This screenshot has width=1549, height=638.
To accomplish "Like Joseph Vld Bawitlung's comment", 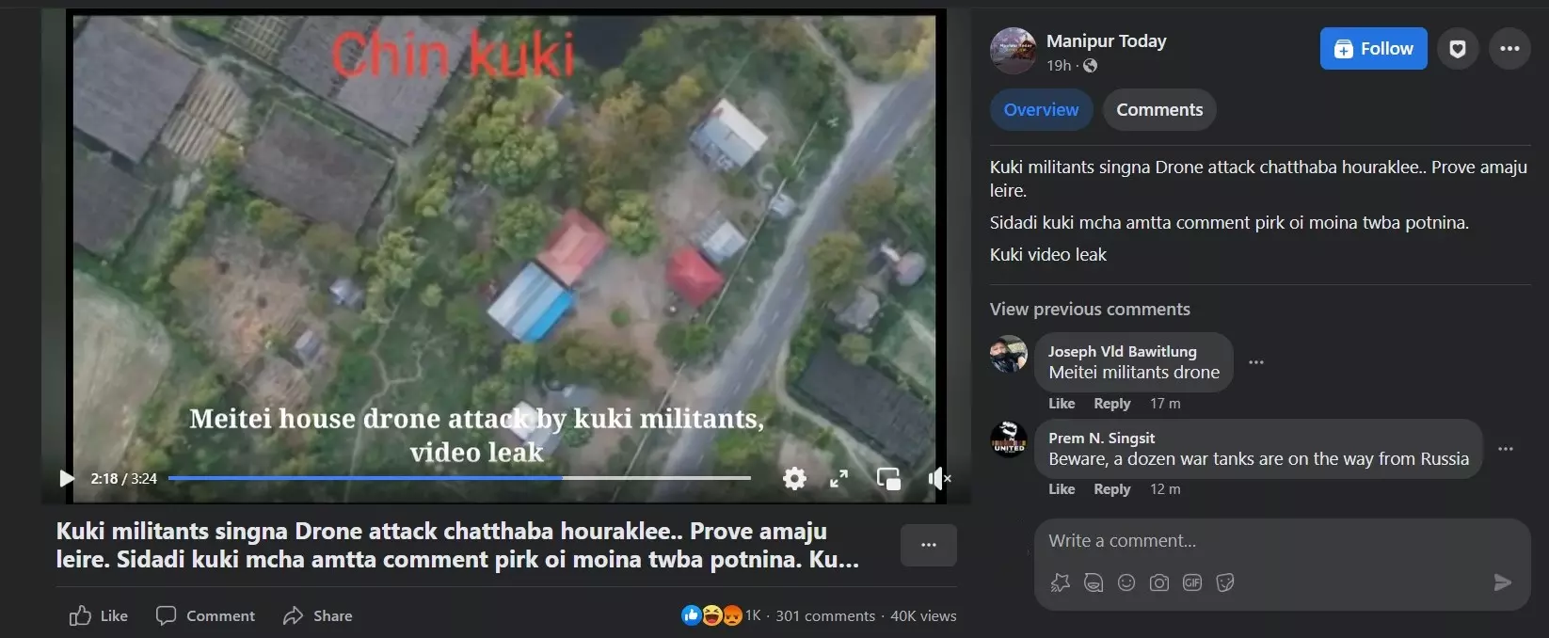I will (1062, 404).
